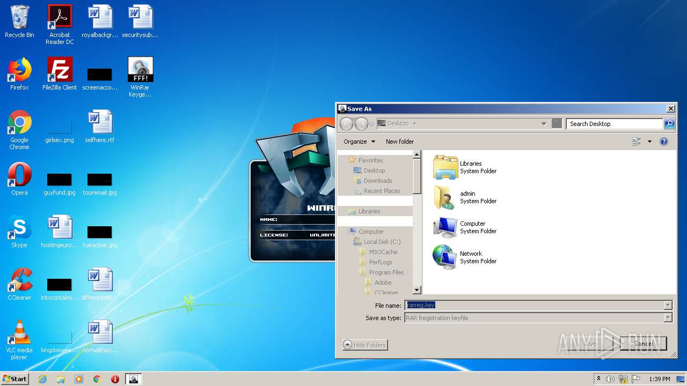This screenshot has height=386, width=687.
Task: Select Program Files folder in tree
Action: pos(381,272)
